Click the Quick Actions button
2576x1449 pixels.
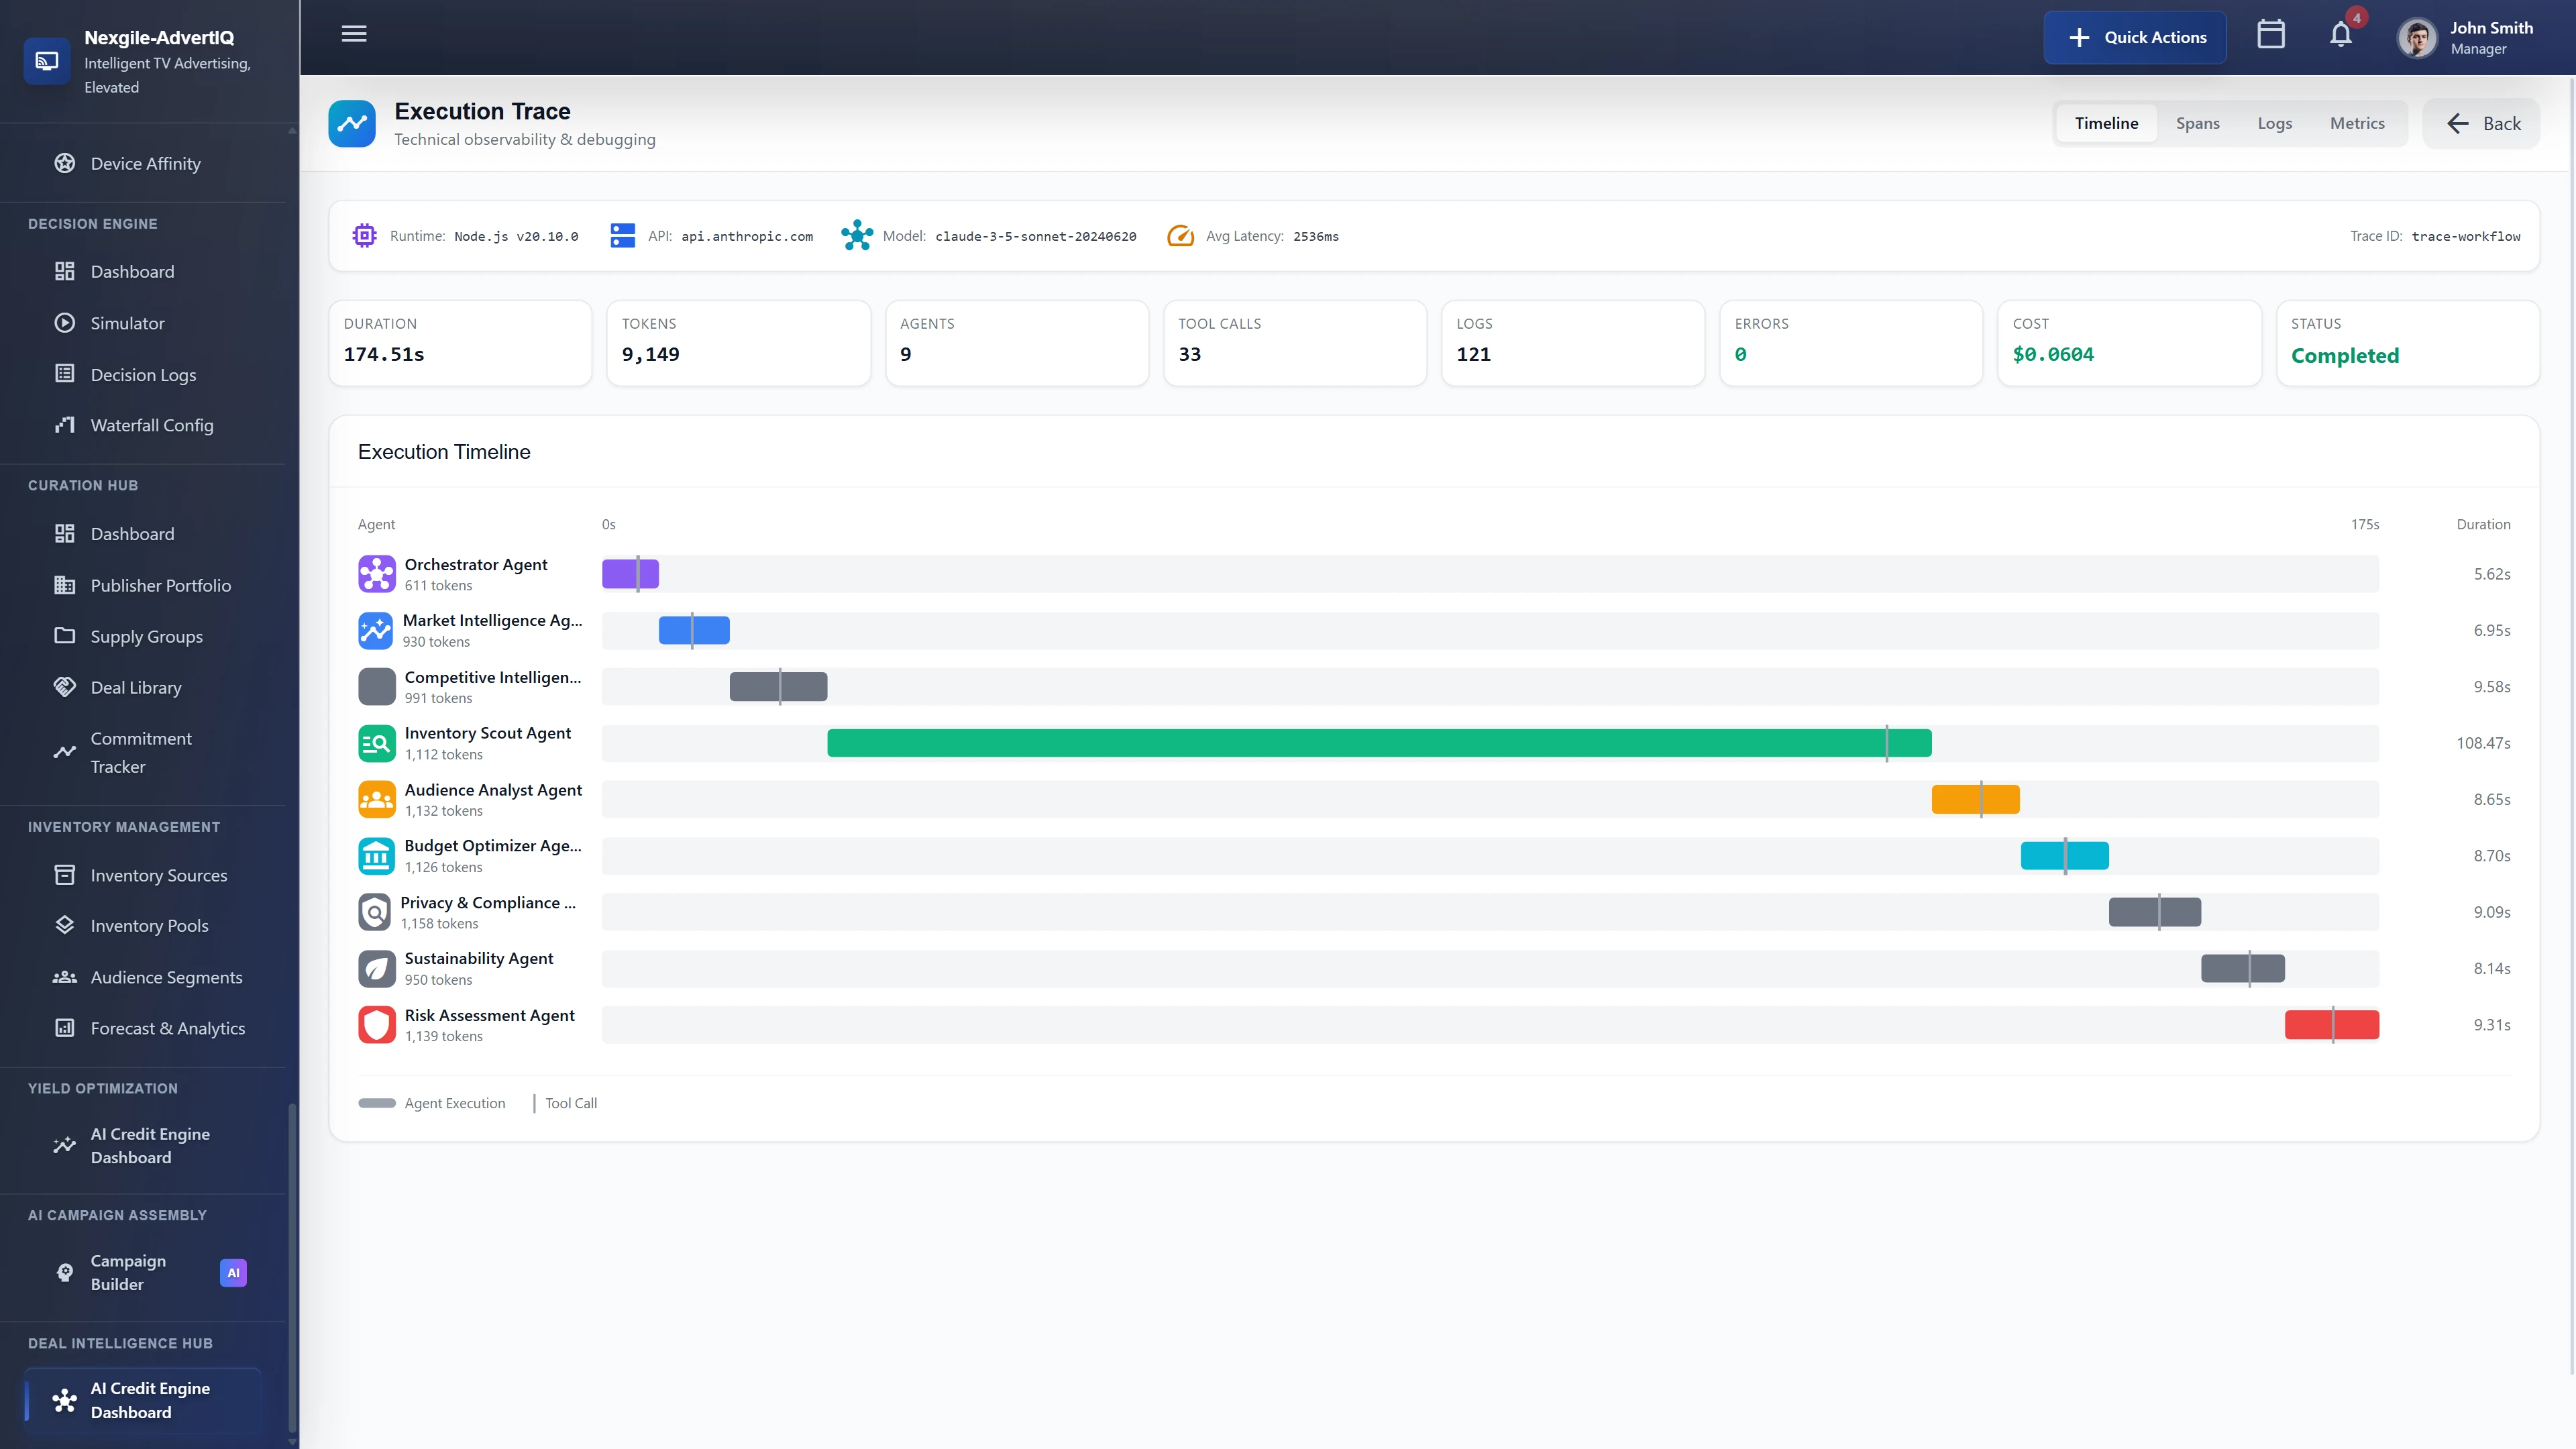[x=2135, y=37]
